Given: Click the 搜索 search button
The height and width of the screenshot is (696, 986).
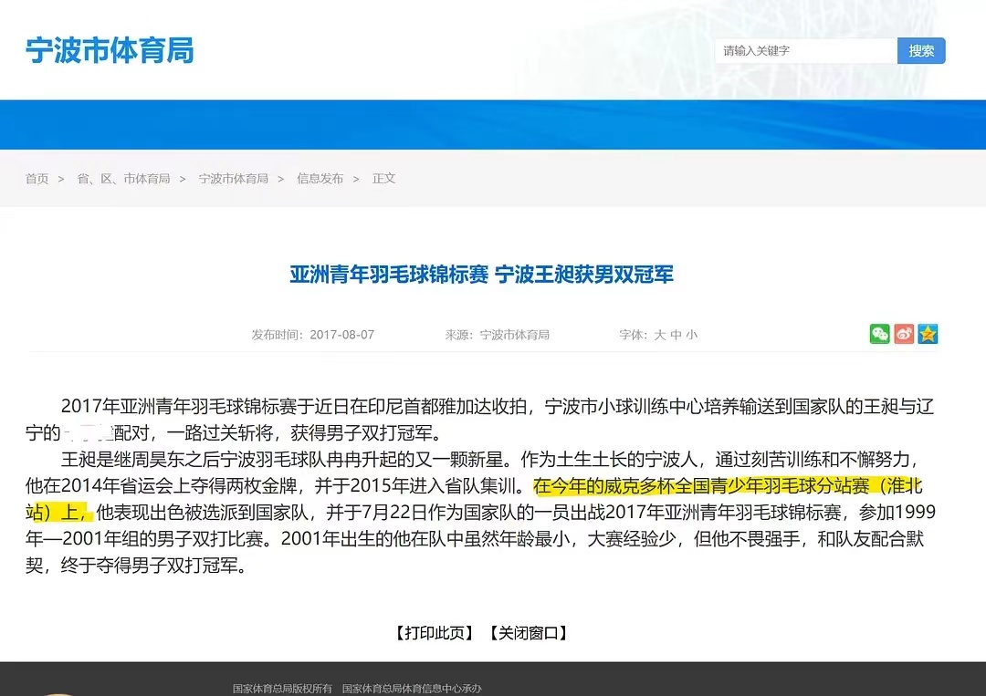Looking at the screenshot, I should point(921,51).
